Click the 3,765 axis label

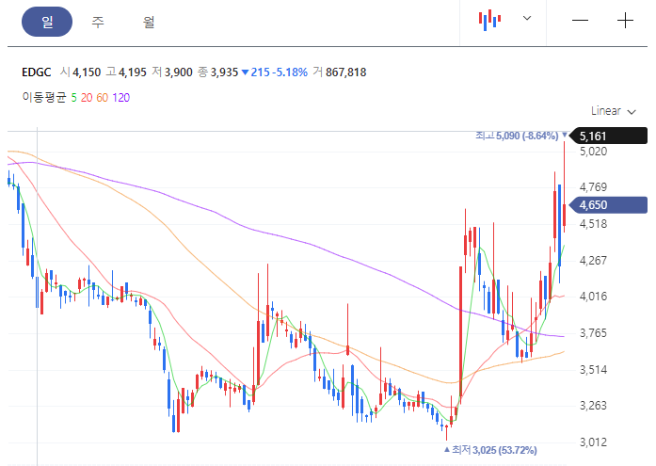coord(593,333)
